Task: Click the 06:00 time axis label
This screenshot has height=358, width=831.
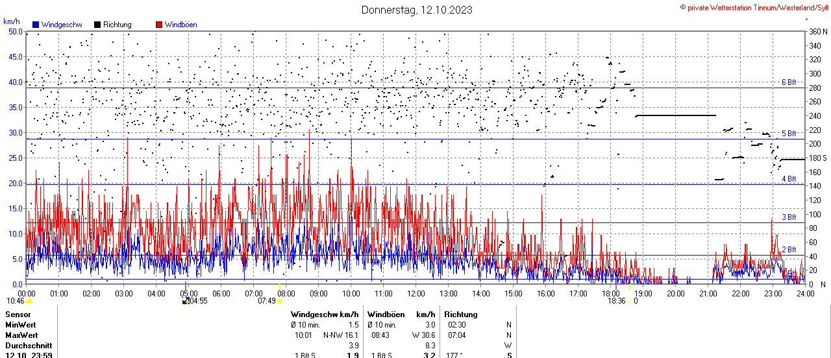Action: click(221, 293)
